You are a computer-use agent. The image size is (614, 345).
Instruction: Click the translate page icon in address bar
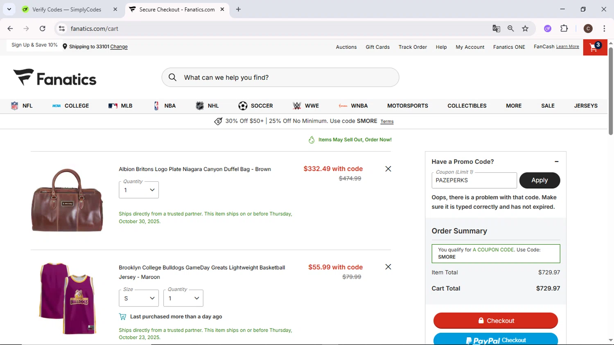(x=496, y=29)
